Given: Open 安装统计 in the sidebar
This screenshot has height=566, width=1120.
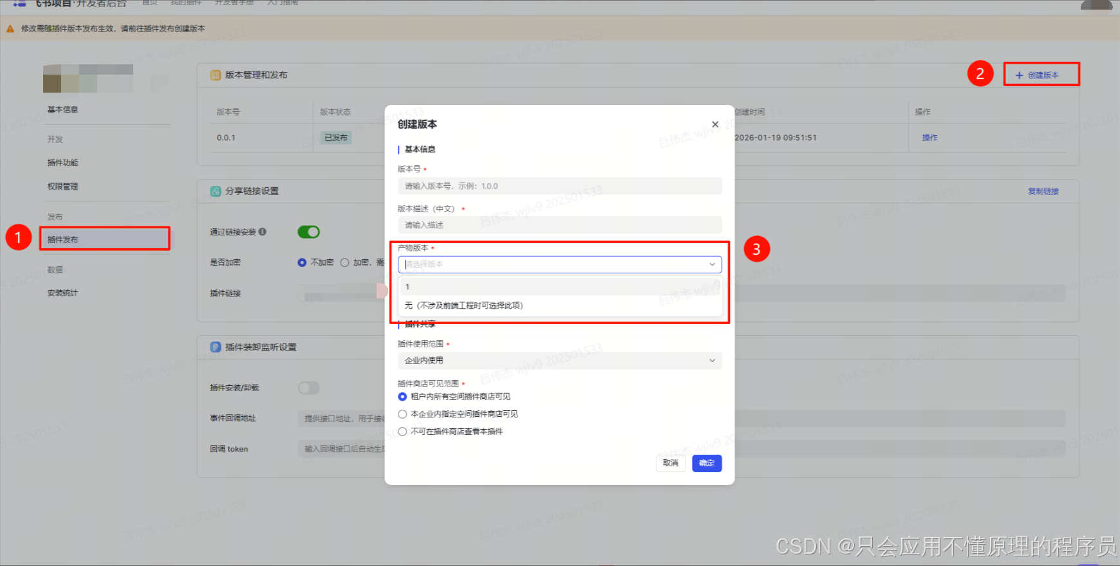Looking at the screenshot, I should (x=62, y=293).
